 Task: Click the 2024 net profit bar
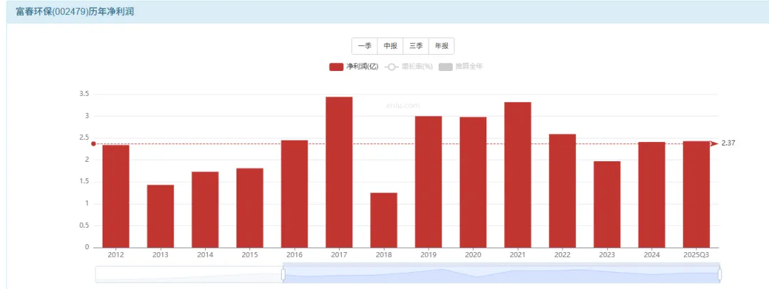click(x=652, y=195)
